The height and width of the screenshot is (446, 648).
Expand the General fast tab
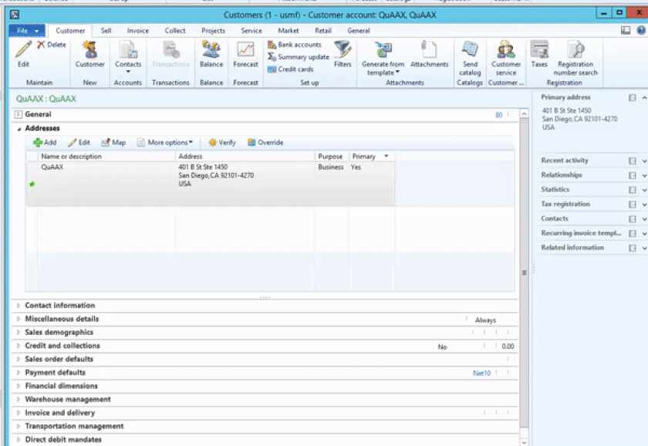pos(19,114)
